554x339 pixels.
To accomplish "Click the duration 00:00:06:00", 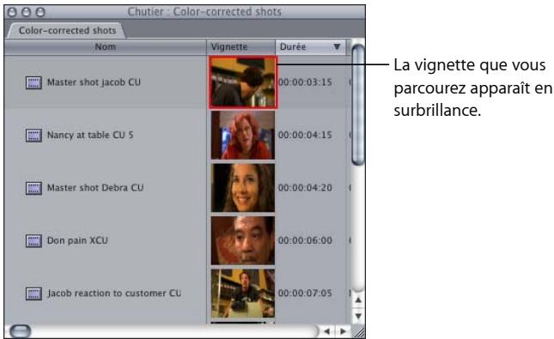I will [x=305, y=240].
